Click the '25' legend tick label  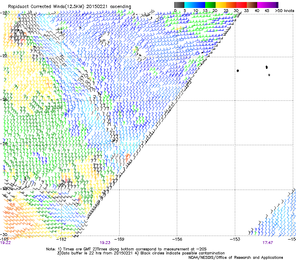[226, 11]
